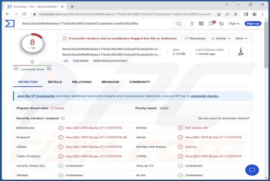
Task: Toggle dark mode moon icon
Action: tap(221, 24)
